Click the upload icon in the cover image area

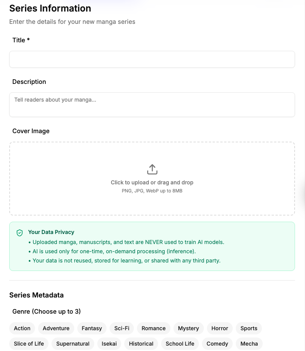[152, 169]
